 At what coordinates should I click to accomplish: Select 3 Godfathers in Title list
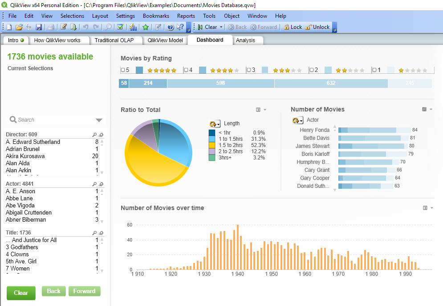(52, 247)
